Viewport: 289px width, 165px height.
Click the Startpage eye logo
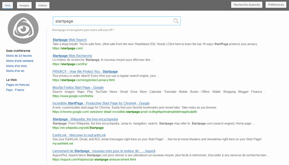click(x=23, y=29)
